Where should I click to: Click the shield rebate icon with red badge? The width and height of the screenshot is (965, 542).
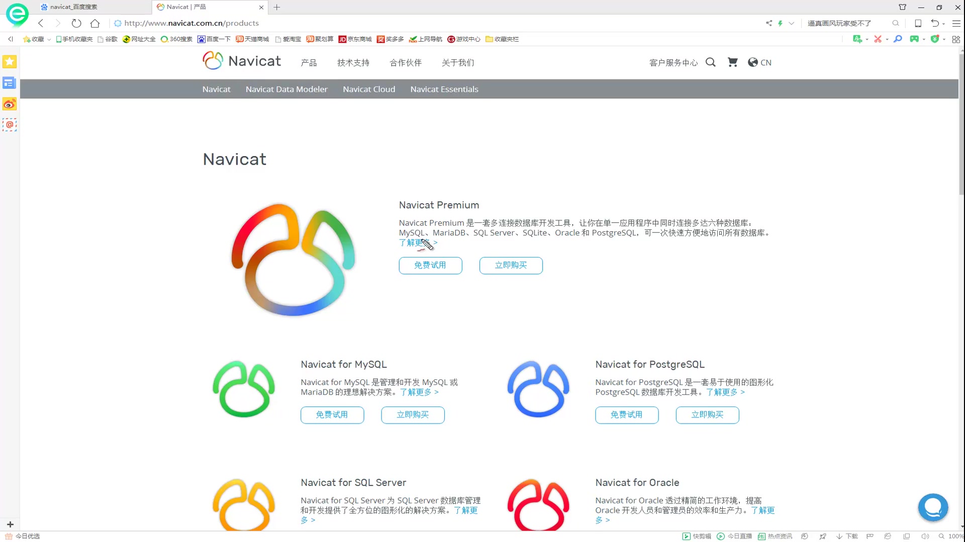(x=935, y=39)
